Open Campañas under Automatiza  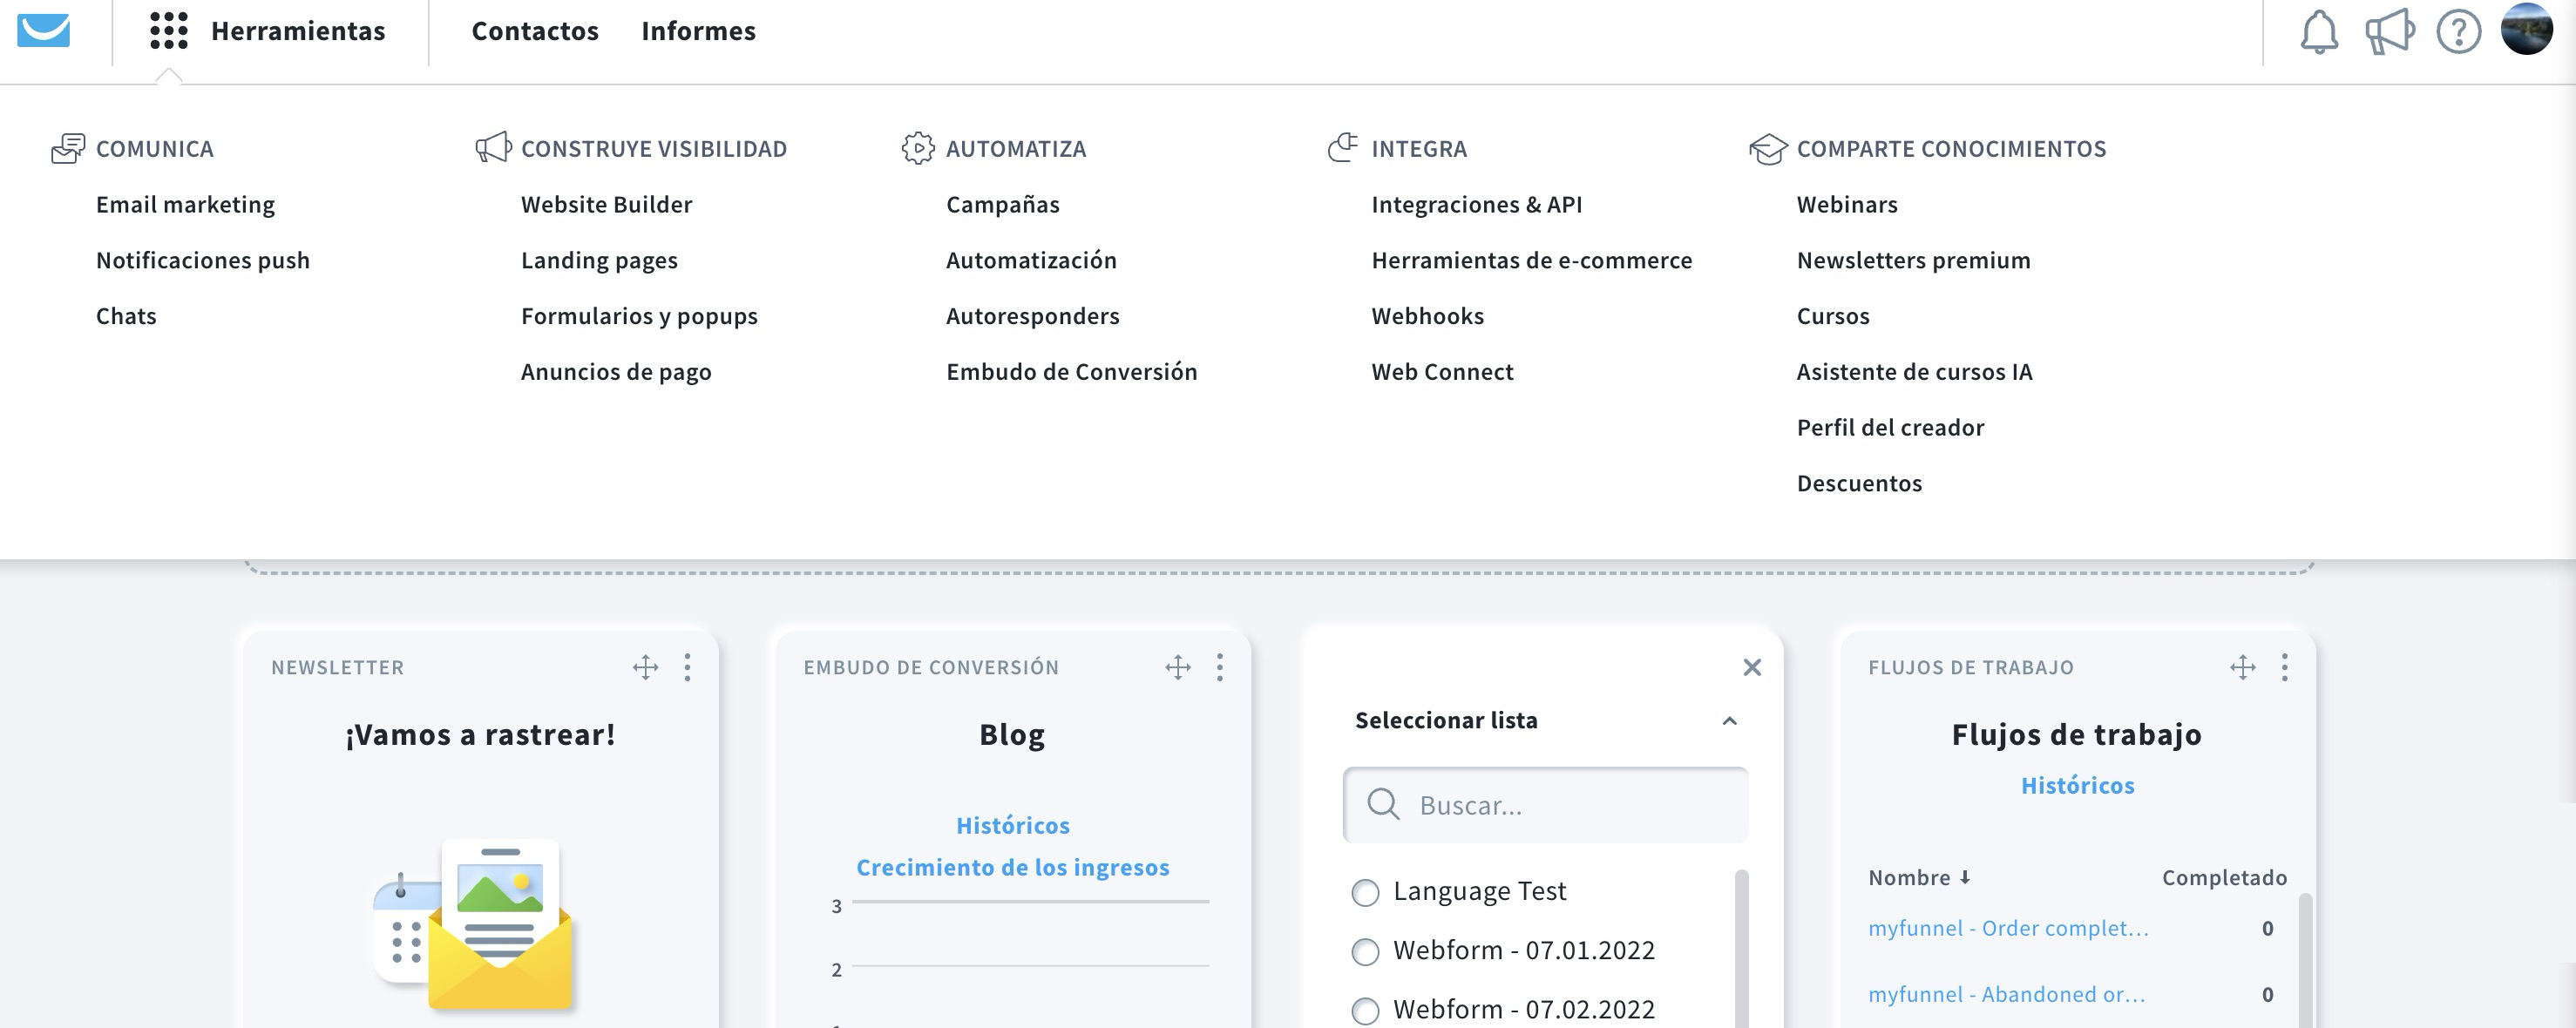(1003, 204)
